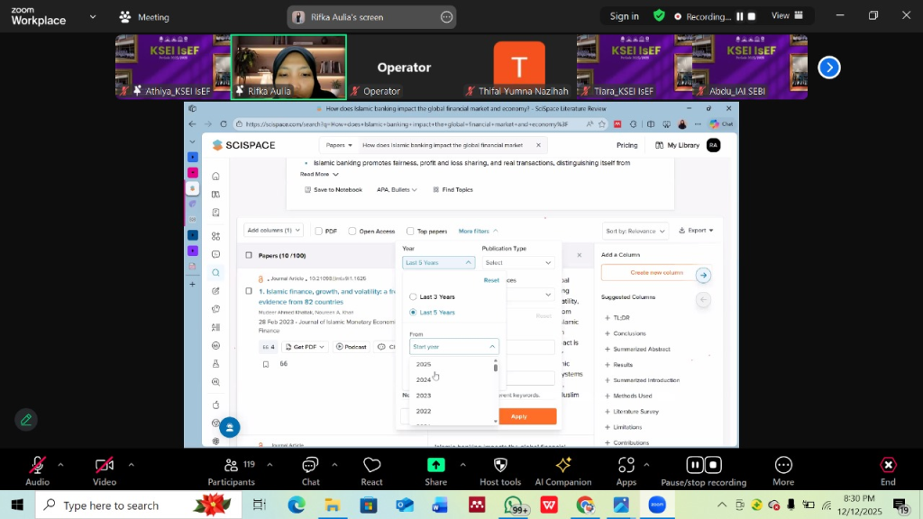Unmute using the Audio microphone icon
923x519 pixels.
[x=37, y=466]
